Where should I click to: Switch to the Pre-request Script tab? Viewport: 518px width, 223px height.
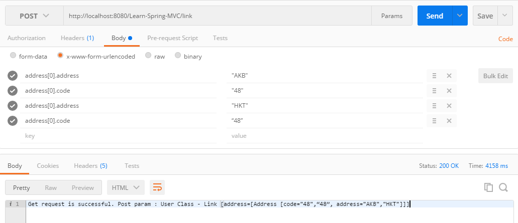tap(172, 38)
